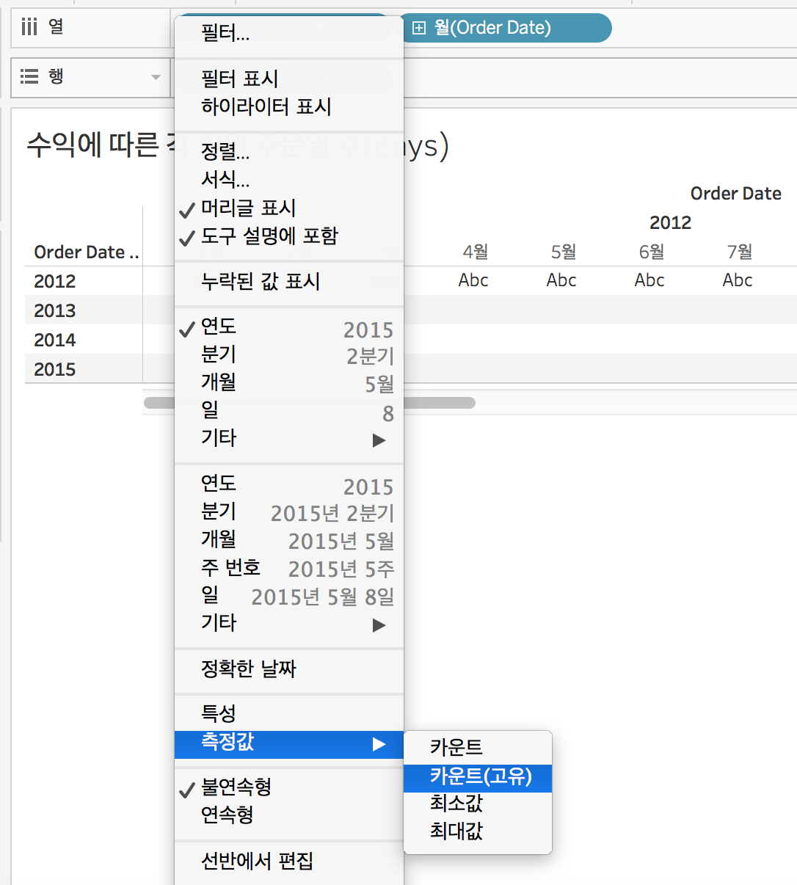The height and width of the screenshot is (885, 797).
Task: Select the 4월 column header
Action: point(475,252)
